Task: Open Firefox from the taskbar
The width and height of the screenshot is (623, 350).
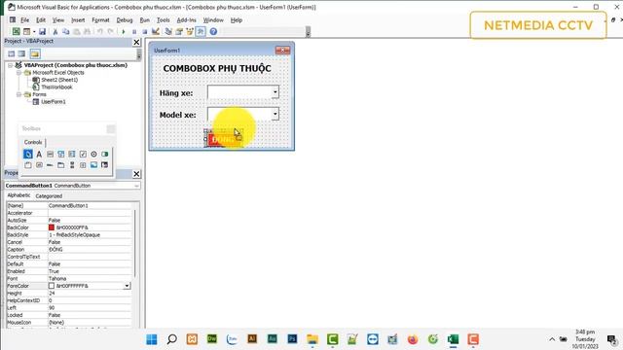Action: tap(413, 339)
